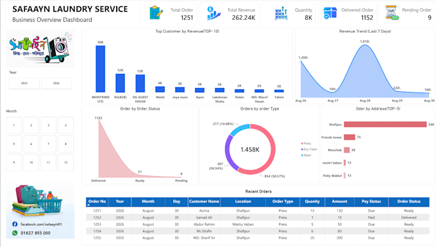Click the laundry basket illustration
Viewport: 436px width, 247px height.
tap(37, 201)
